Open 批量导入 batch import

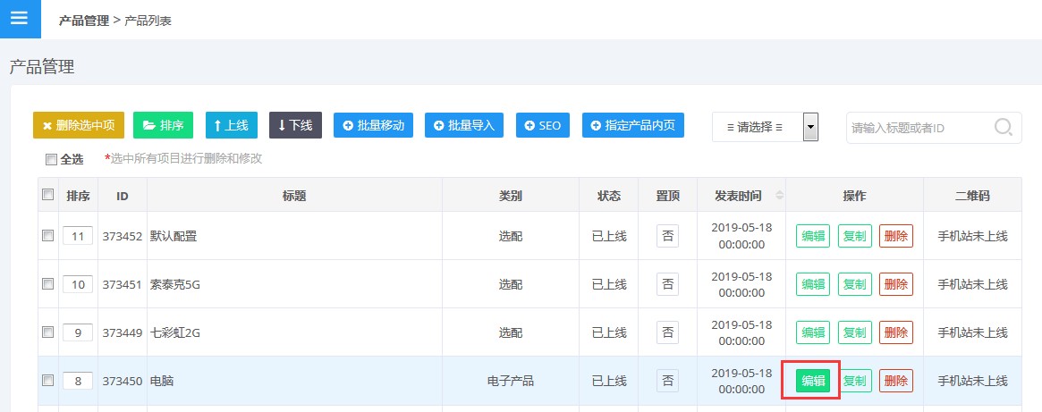tap(464, 126)
